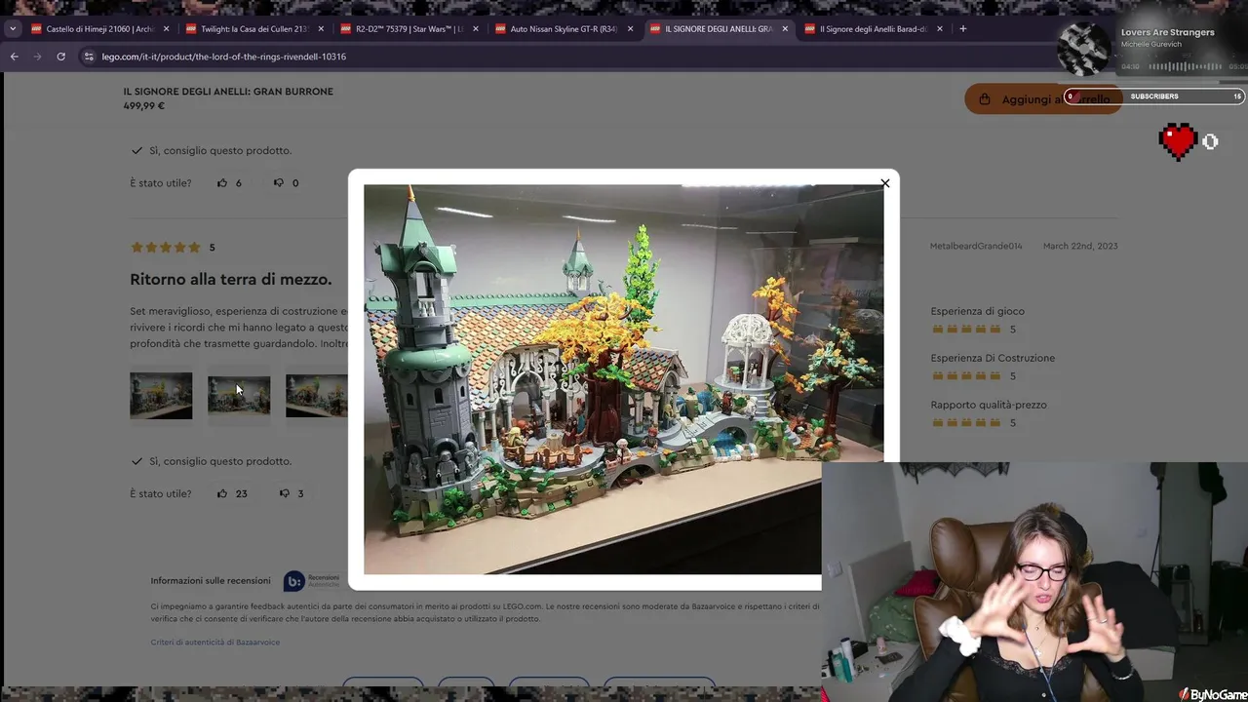Screen dimensions: 1248x702
Task: Close the Castello di Himeji tab
Action: pos(166,29)
